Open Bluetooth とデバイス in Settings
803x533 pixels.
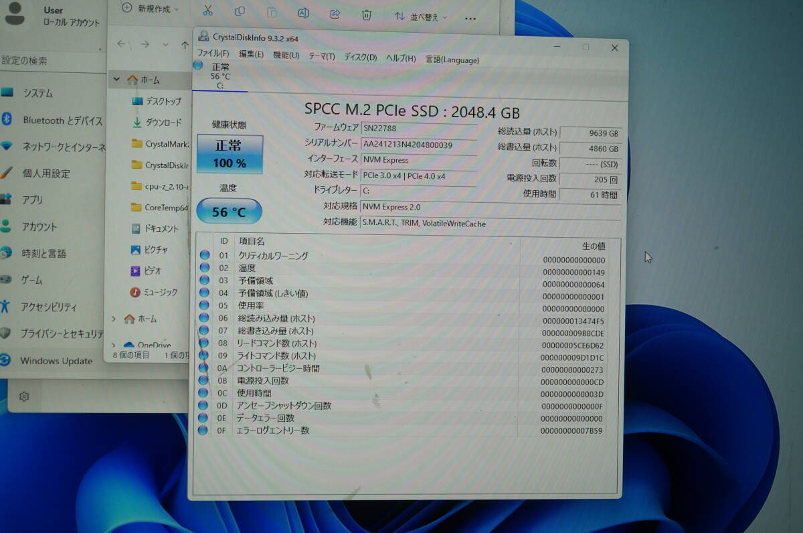click(x=52, y=121)
